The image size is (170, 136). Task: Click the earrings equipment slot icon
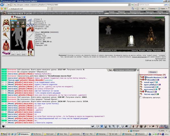point(30,20)
